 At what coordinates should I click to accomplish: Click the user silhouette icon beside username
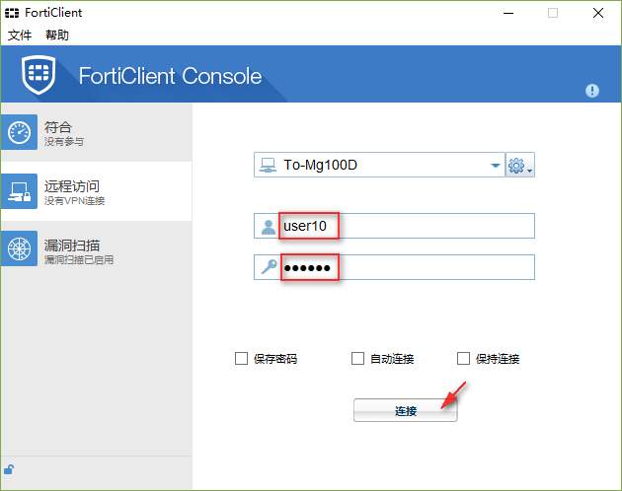coord(269,227)
